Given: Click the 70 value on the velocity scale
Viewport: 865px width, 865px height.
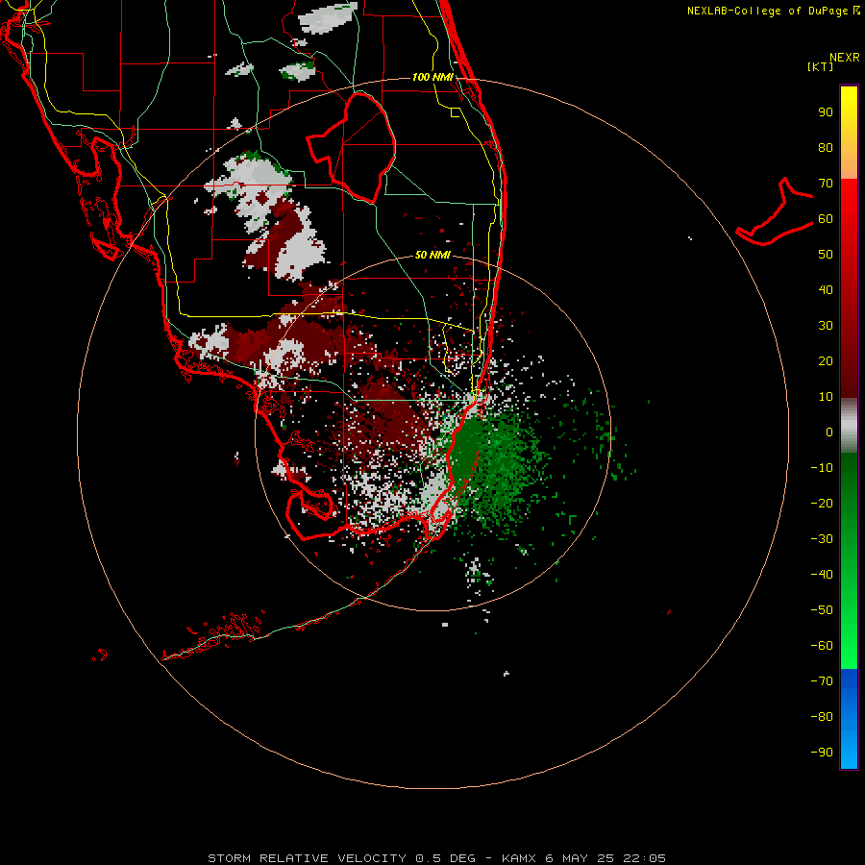Looking at the screenshot, I should pos(826,184).
